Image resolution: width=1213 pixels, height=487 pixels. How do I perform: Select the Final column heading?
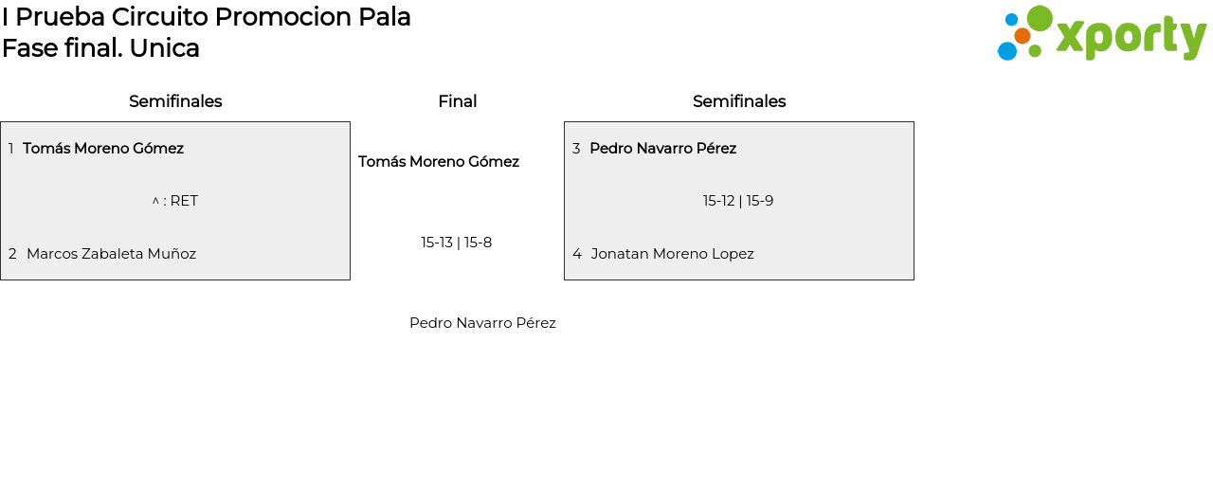click(x=457, y=101)
